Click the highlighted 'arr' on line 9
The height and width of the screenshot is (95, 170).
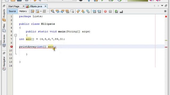click(x=50, y=47)
